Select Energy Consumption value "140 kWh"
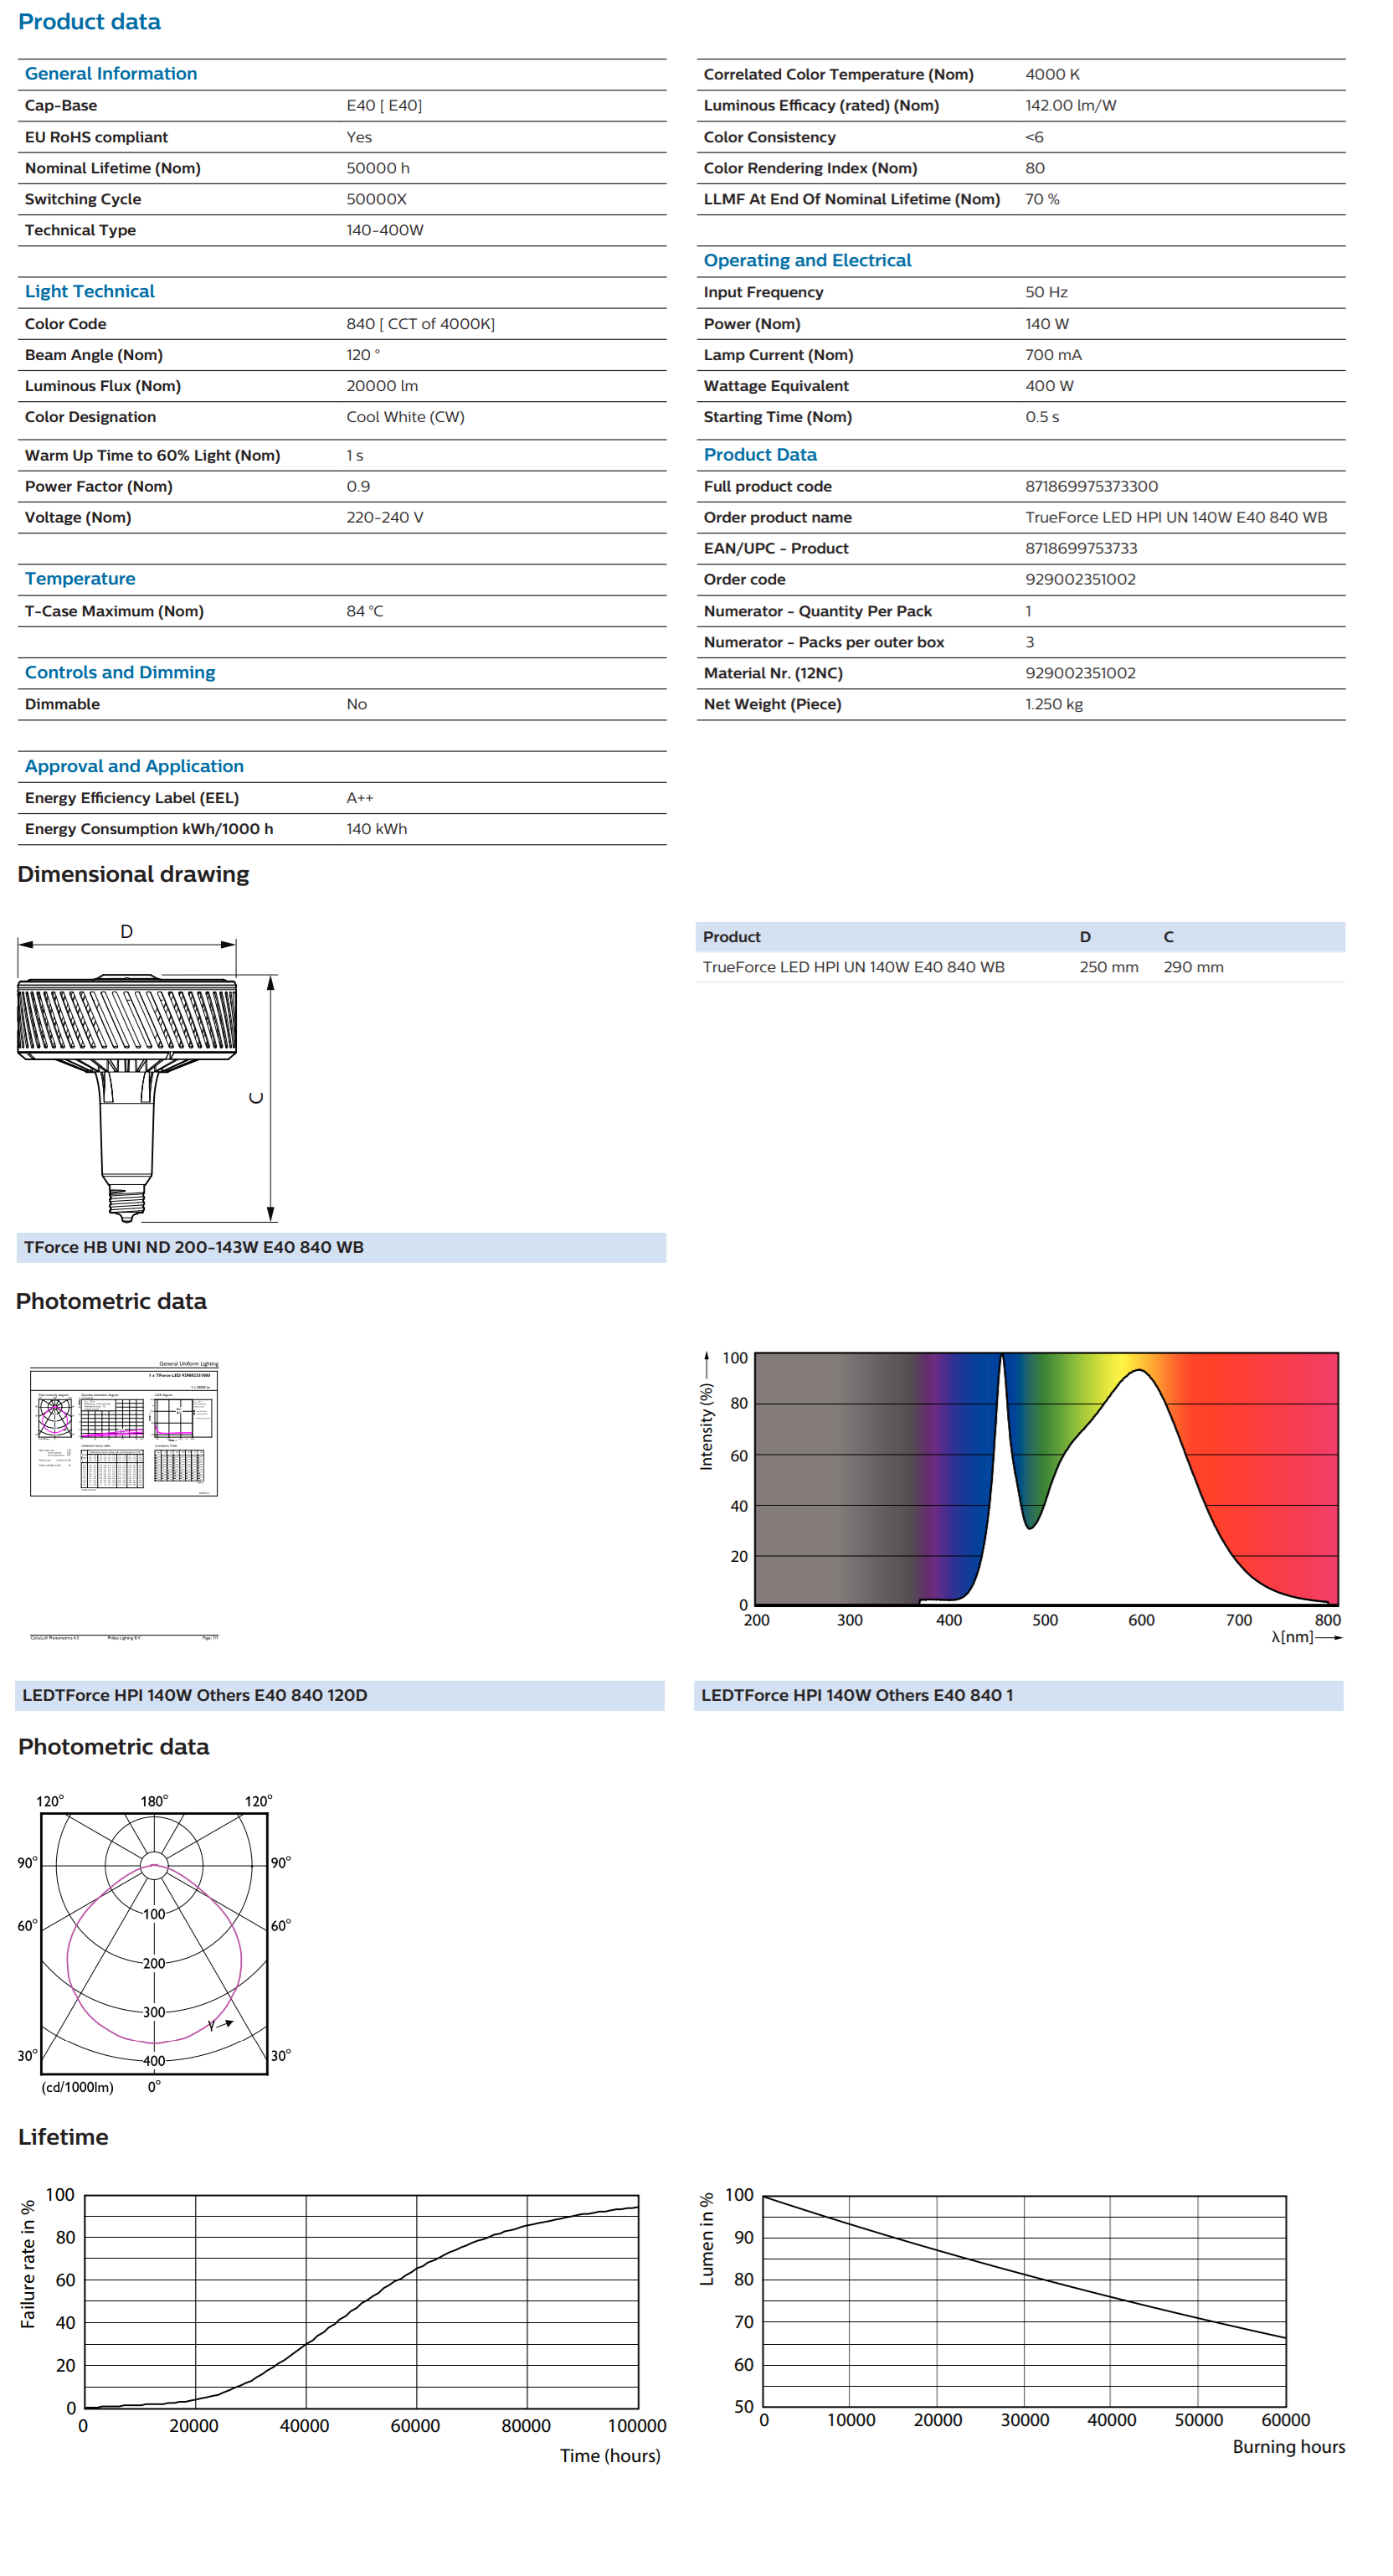Viewport: 1393px width, 2576px height. click(377, 829)
